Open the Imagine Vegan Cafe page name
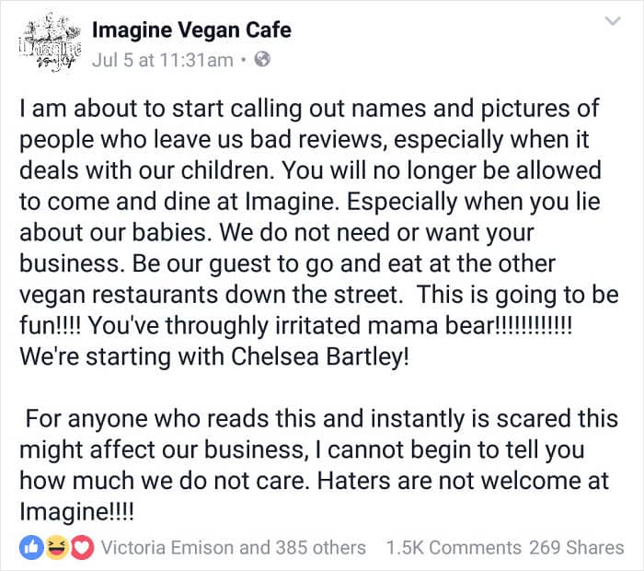This screenshot has height=571, width=644. click(191, 30)
